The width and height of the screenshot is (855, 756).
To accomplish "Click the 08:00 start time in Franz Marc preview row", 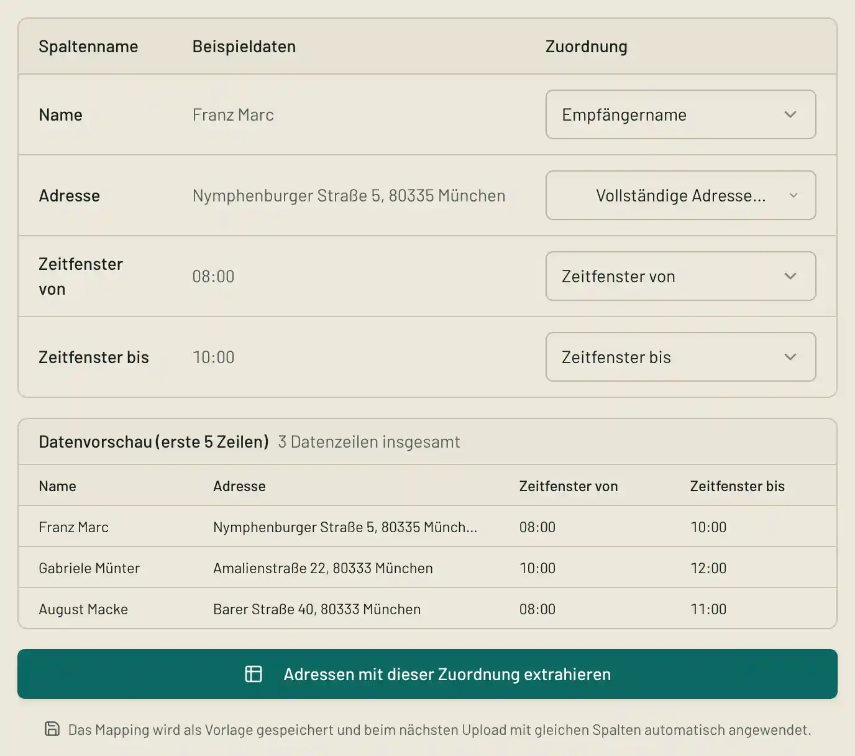I will [x=537, y=527].
